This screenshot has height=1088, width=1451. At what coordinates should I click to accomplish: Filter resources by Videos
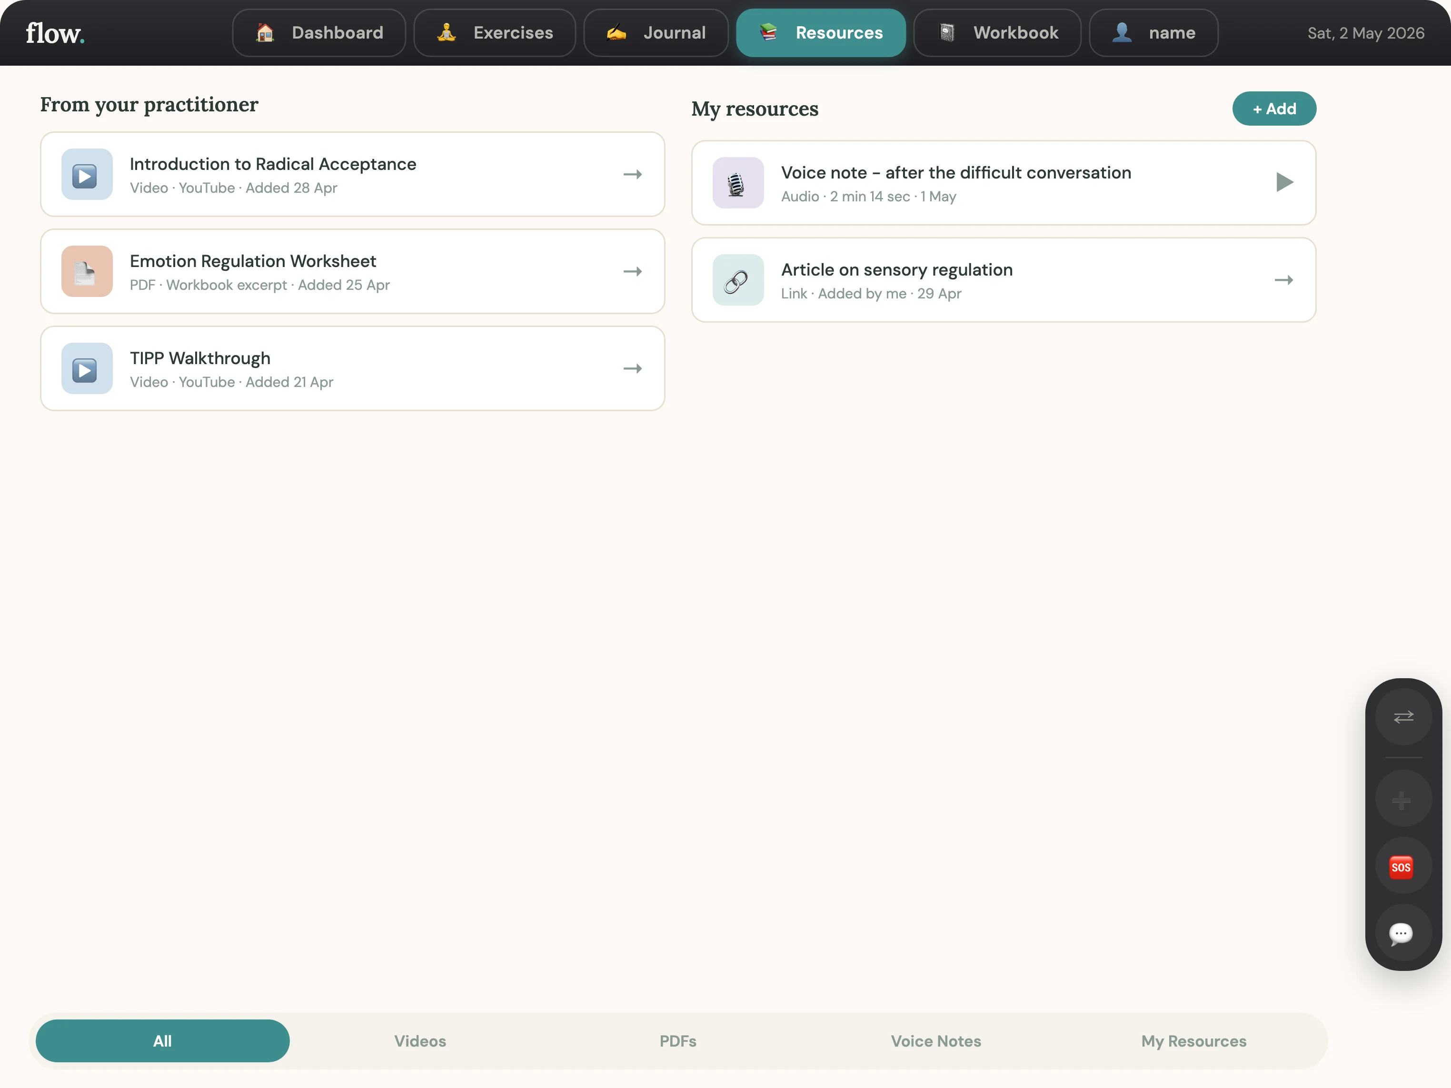[x=420, y=1041]
